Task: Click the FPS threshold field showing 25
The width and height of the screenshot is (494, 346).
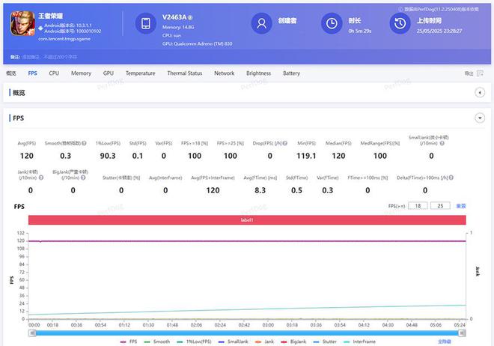Action: pyautogui.click(x=440, y=206)
